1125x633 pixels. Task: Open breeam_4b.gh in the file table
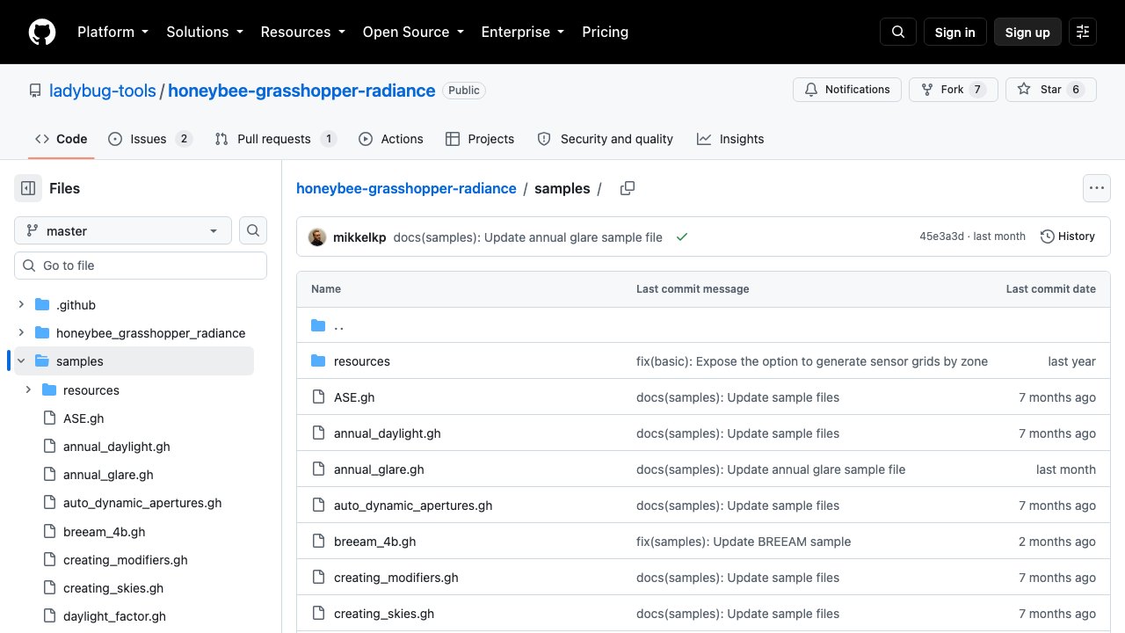click(374, 542)
